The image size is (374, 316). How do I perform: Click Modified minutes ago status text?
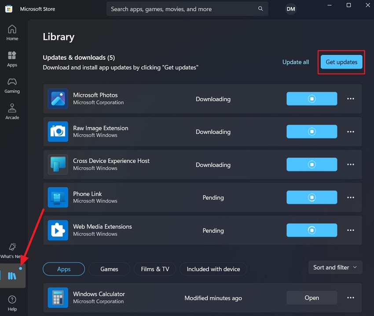(x=213, y=298)
